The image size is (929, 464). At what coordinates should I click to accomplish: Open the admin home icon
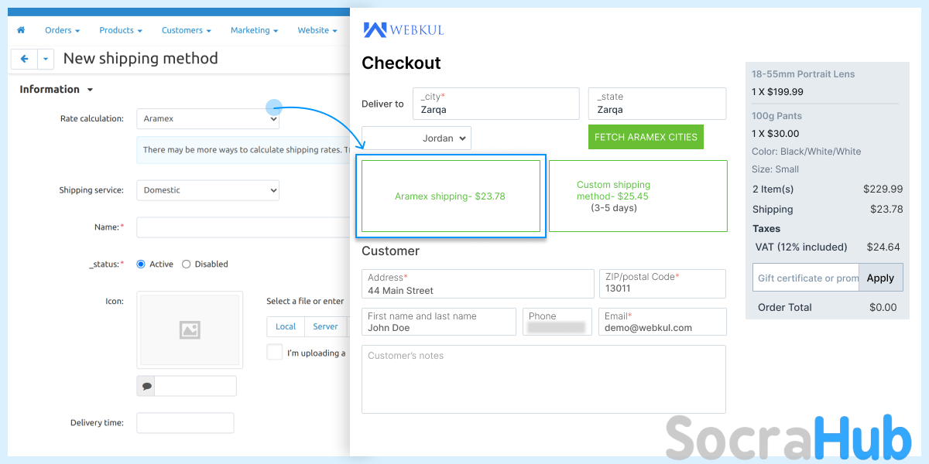21,30
